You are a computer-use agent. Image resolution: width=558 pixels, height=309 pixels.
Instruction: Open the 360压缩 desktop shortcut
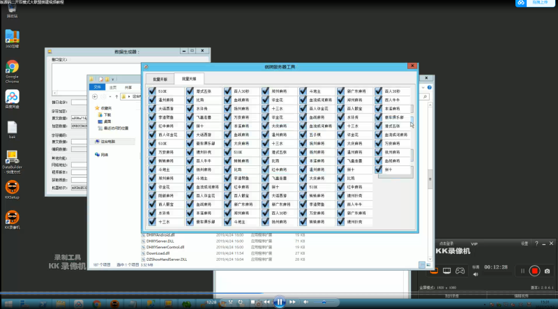tap(12, 39)
